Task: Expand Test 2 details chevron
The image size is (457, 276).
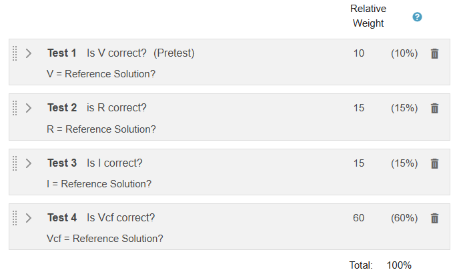Action: 29,108
